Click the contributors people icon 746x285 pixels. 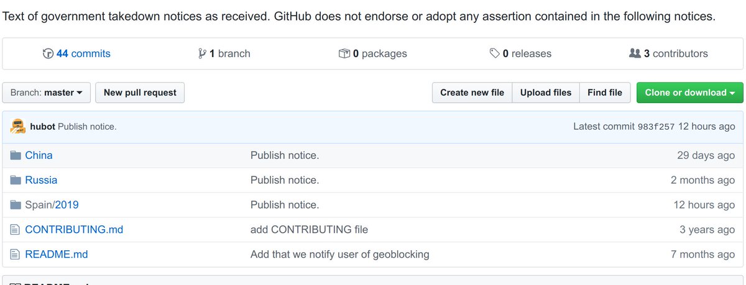pos(635,54)
